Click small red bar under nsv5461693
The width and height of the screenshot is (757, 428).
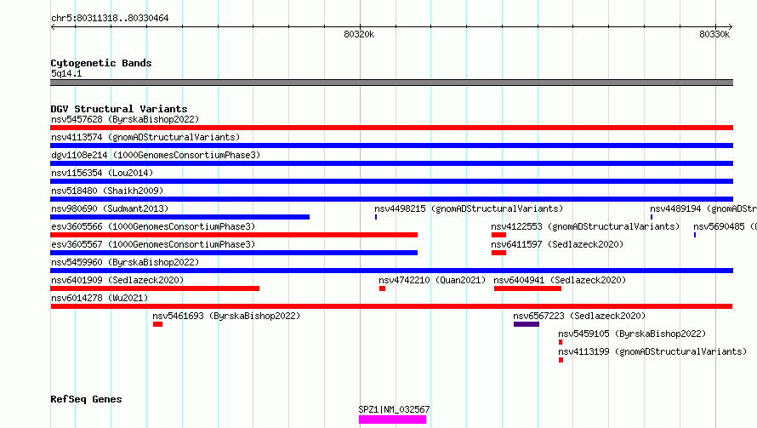pos(158,324)
